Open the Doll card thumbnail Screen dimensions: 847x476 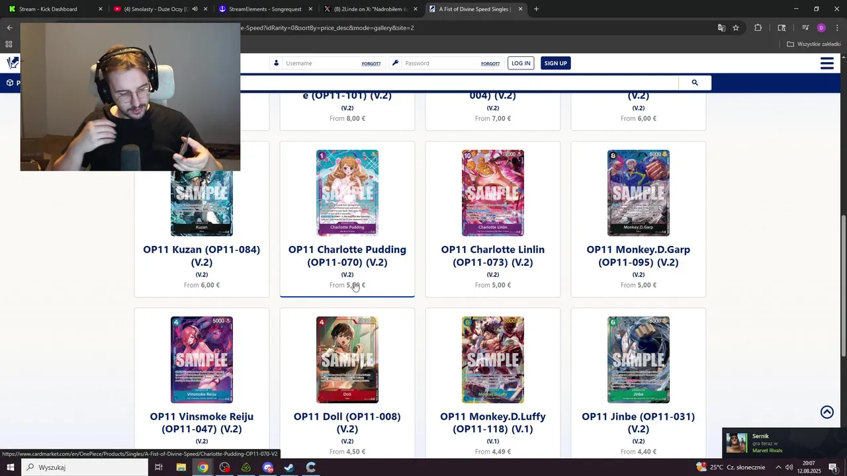[347, 360]
